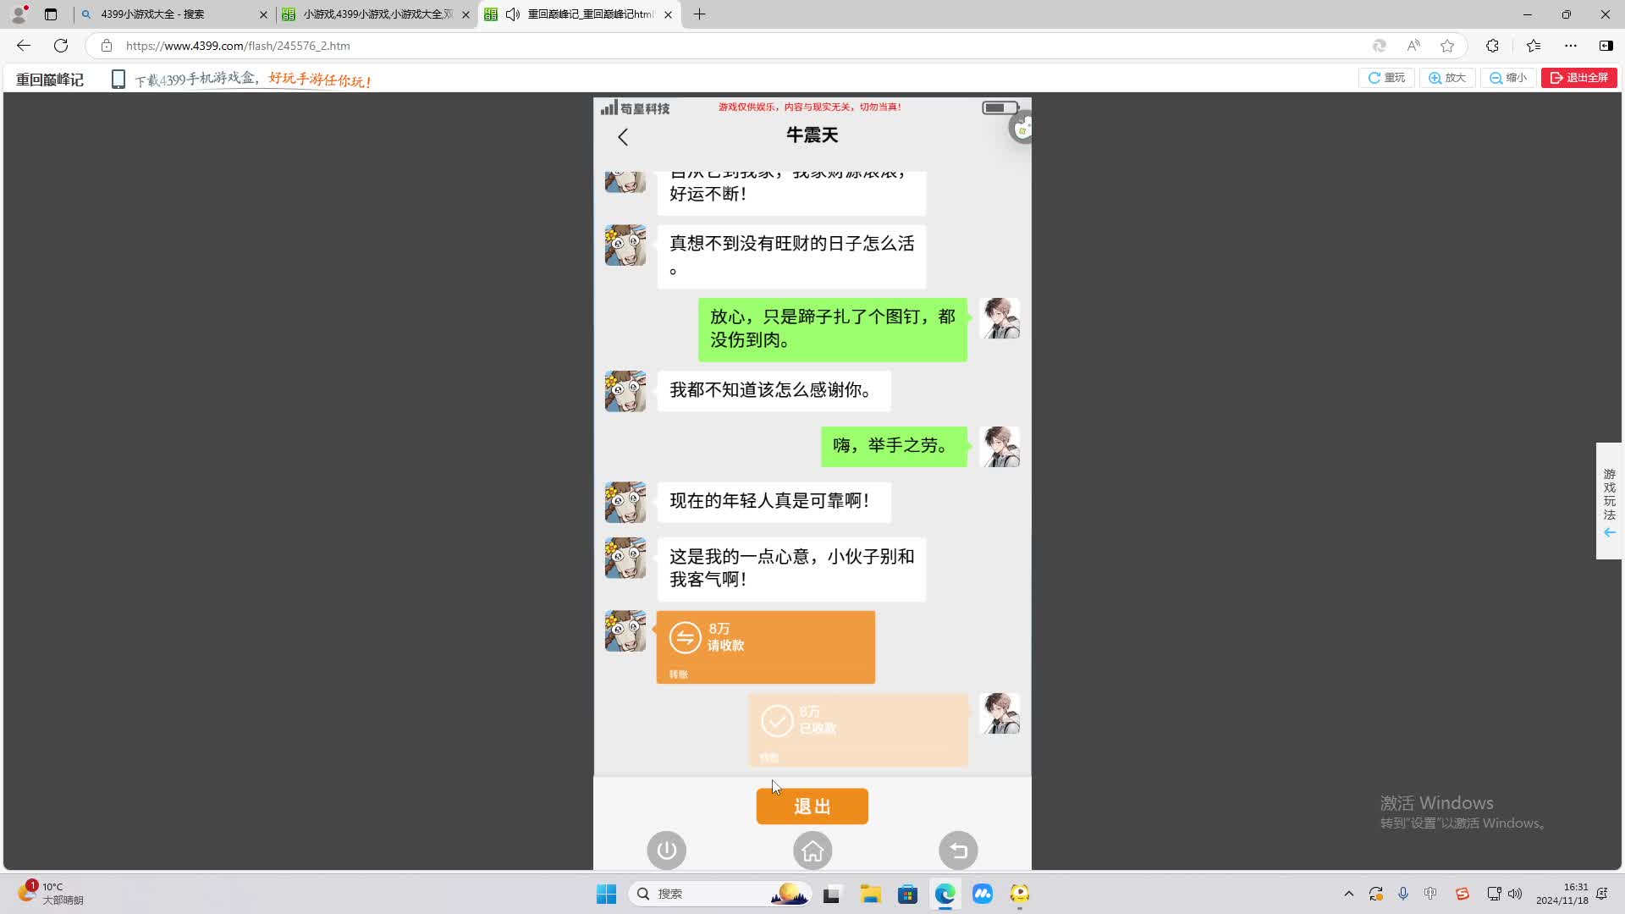Tap the back arrow in the 牛震天 chat header
Screen dimensions: 1625x914
(624, 136)
